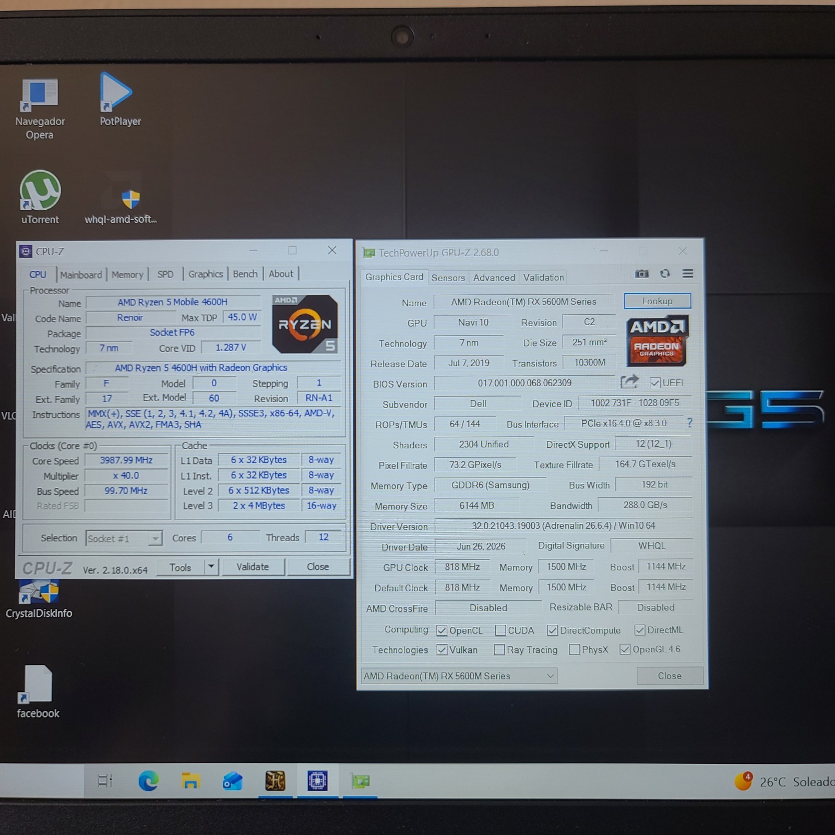This screenshot has height=835, width=835.
Task: Click the Device ID value 1002 731F
Action: [635, 403]
